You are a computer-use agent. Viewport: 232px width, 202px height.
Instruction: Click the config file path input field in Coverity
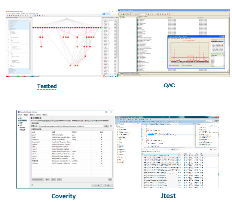click(71, 126)
